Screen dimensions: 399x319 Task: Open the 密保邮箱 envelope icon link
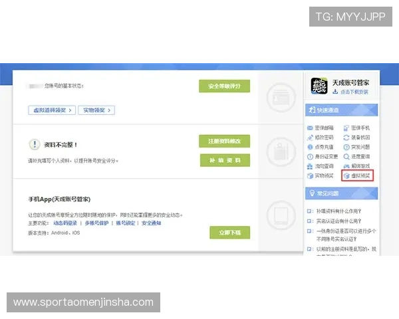[310, 128]
